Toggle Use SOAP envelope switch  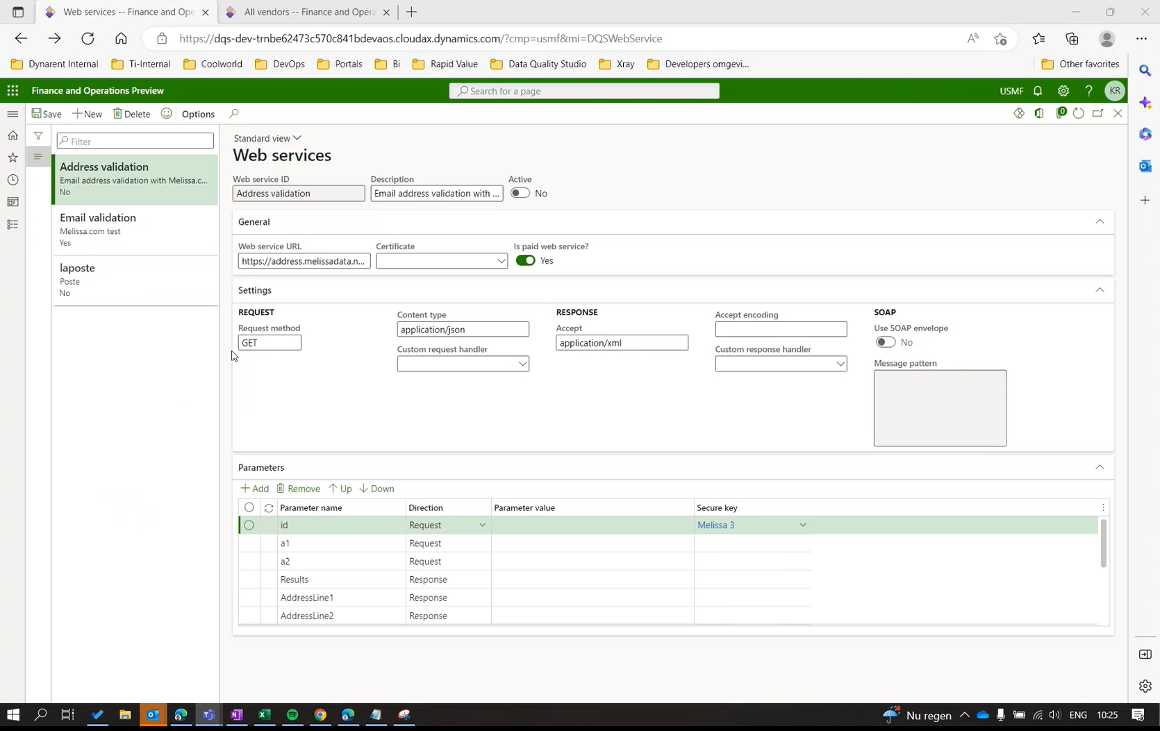click(x=886, y=342)
